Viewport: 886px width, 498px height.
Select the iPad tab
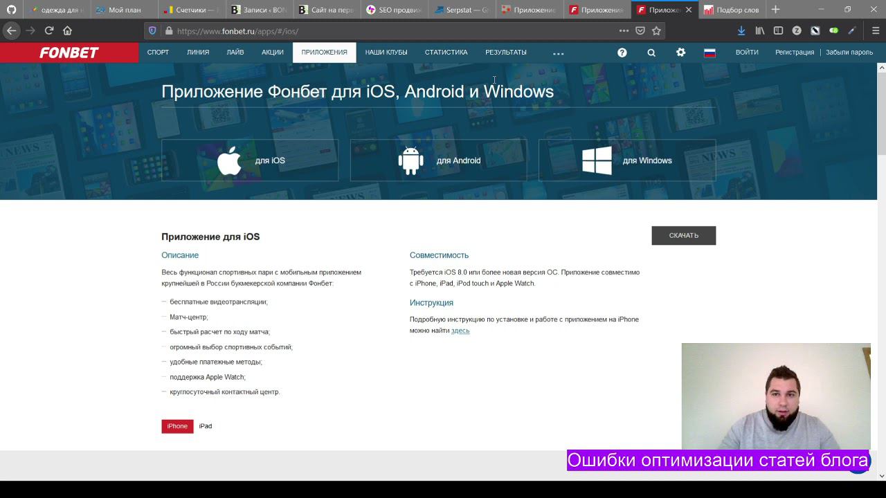pyautogui.click(x=206, y=426)
